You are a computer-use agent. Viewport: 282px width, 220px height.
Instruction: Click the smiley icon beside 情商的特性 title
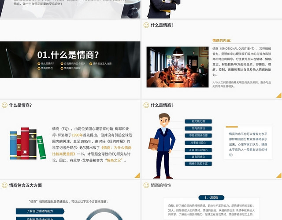coord(146,185)
